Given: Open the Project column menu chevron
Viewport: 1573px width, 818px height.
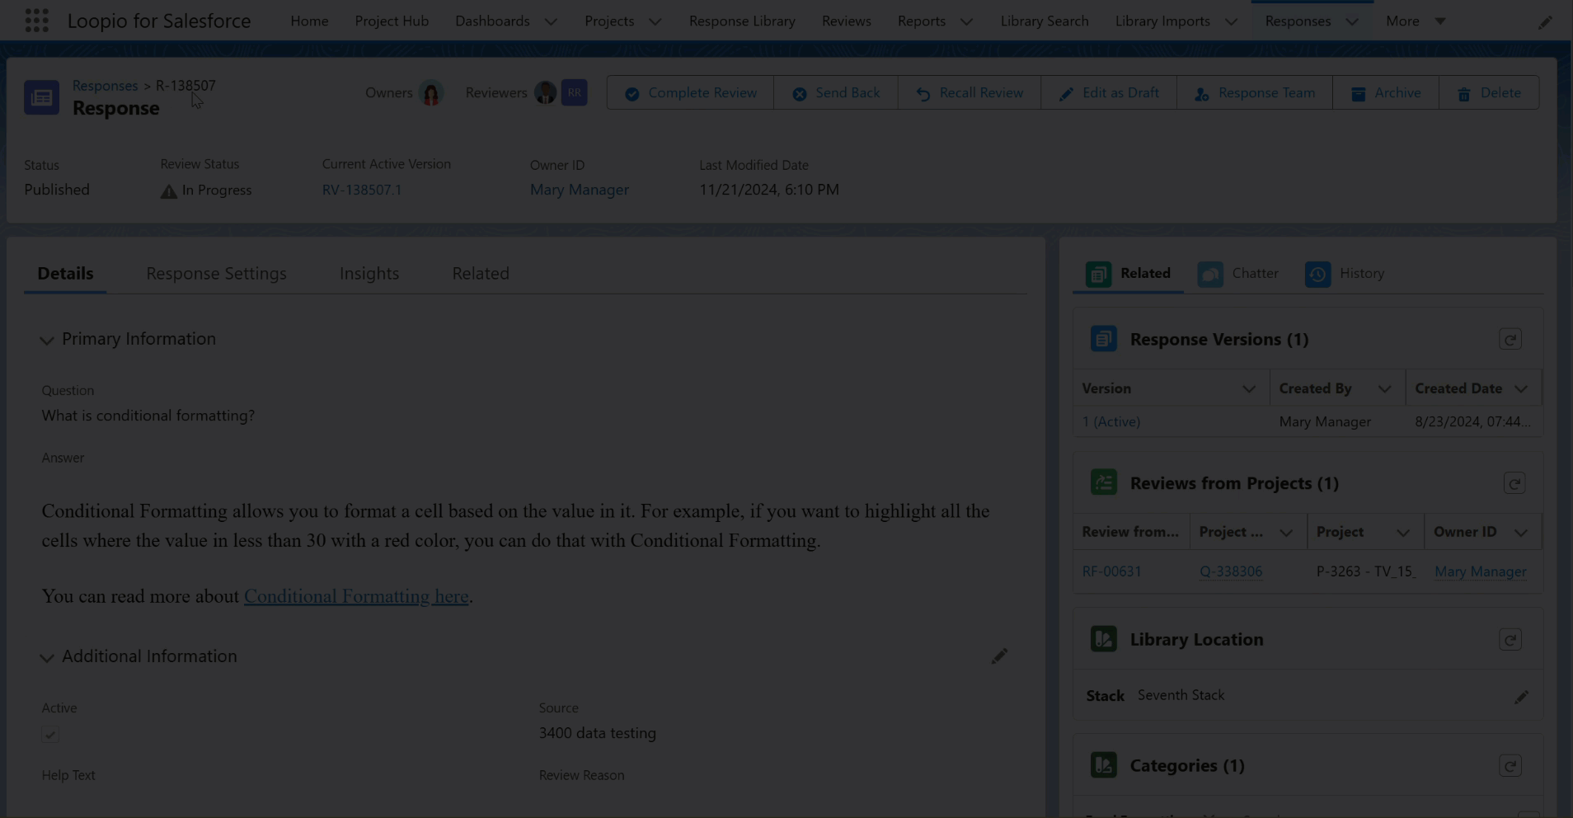Looking at the screenshot, I should [x=1403, y=533].
